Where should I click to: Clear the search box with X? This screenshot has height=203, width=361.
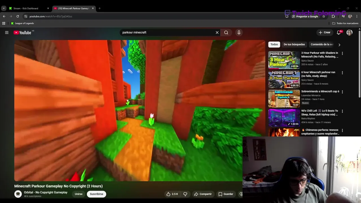pyautogui.click(x=217, y=32)
